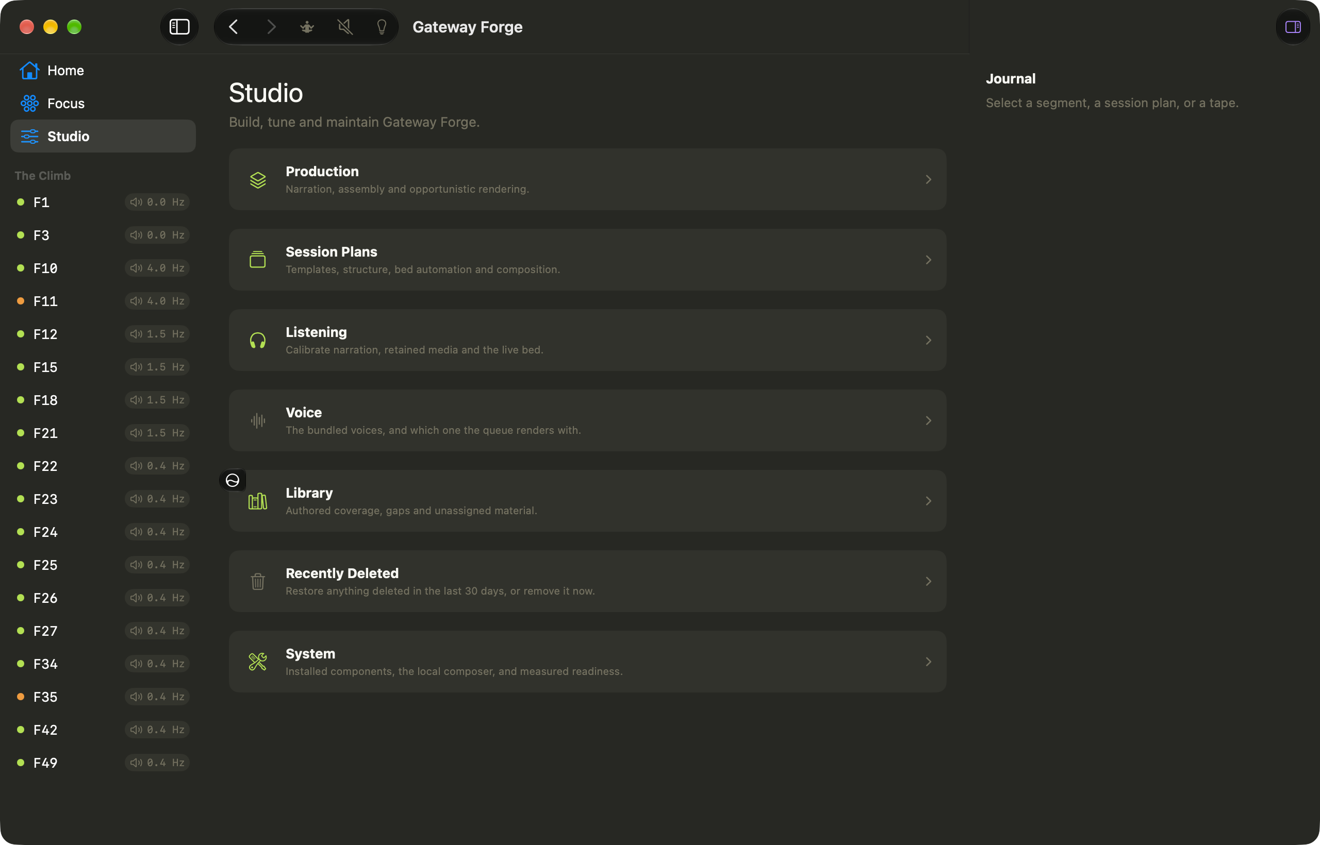Click the Production layers icon
Screen dimensions: 1320x845
257,179
